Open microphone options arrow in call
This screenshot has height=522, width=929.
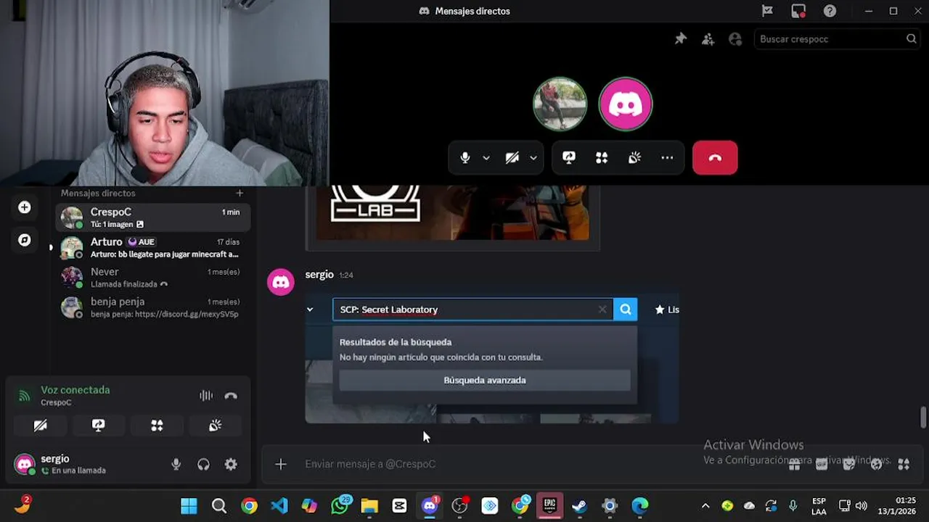click(486, 158)
